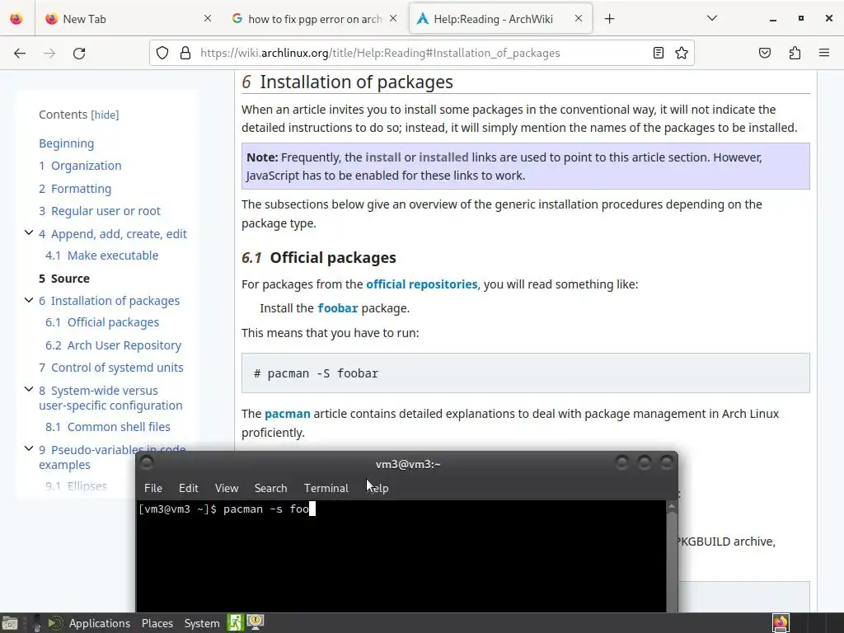844x633 pixels.
Task: Click the terminal scrollbar up arrow
Action: pos(671,507)
